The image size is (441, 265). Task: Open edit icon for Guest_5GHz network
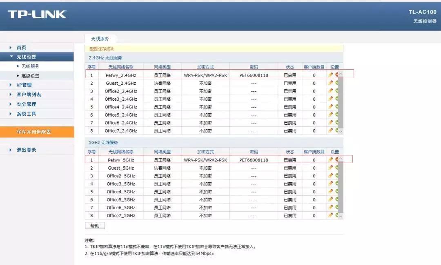tap(330, 168)
